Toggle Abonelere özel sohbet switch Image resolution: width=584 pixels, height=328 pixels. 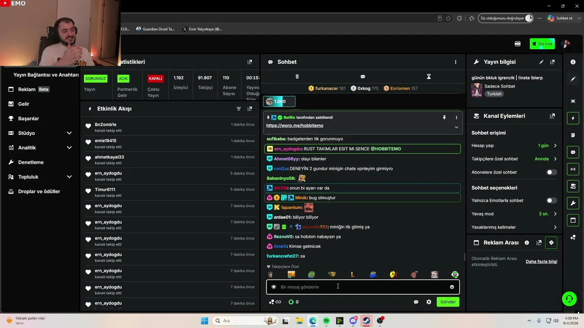[552, 172]
